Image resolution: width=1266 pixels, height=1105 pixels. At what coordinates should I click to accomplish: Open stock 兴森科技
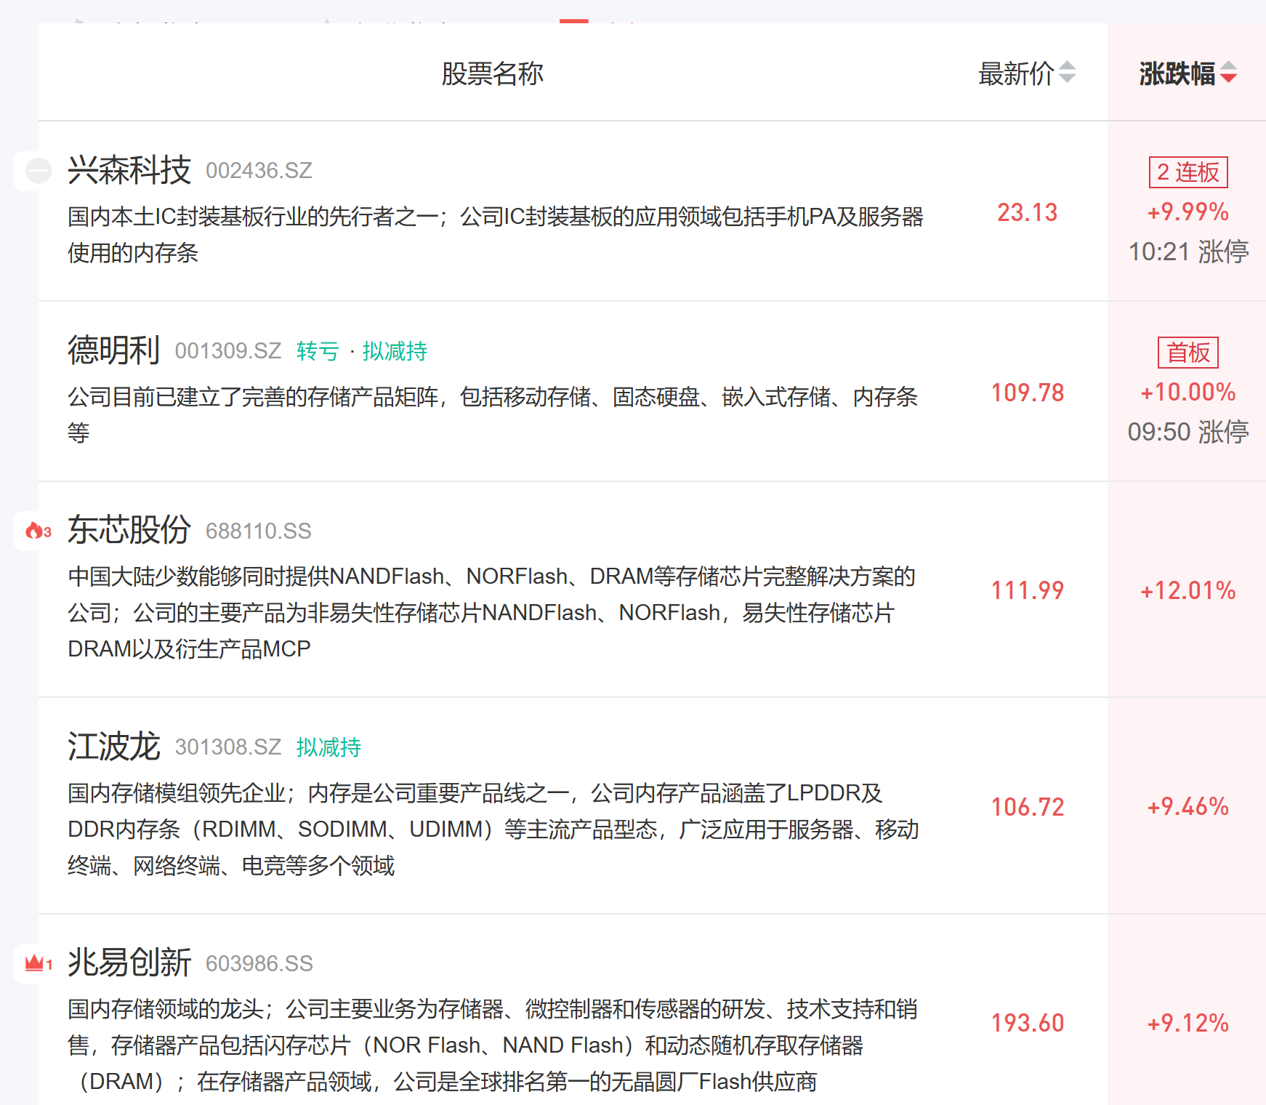pos(129,170)
